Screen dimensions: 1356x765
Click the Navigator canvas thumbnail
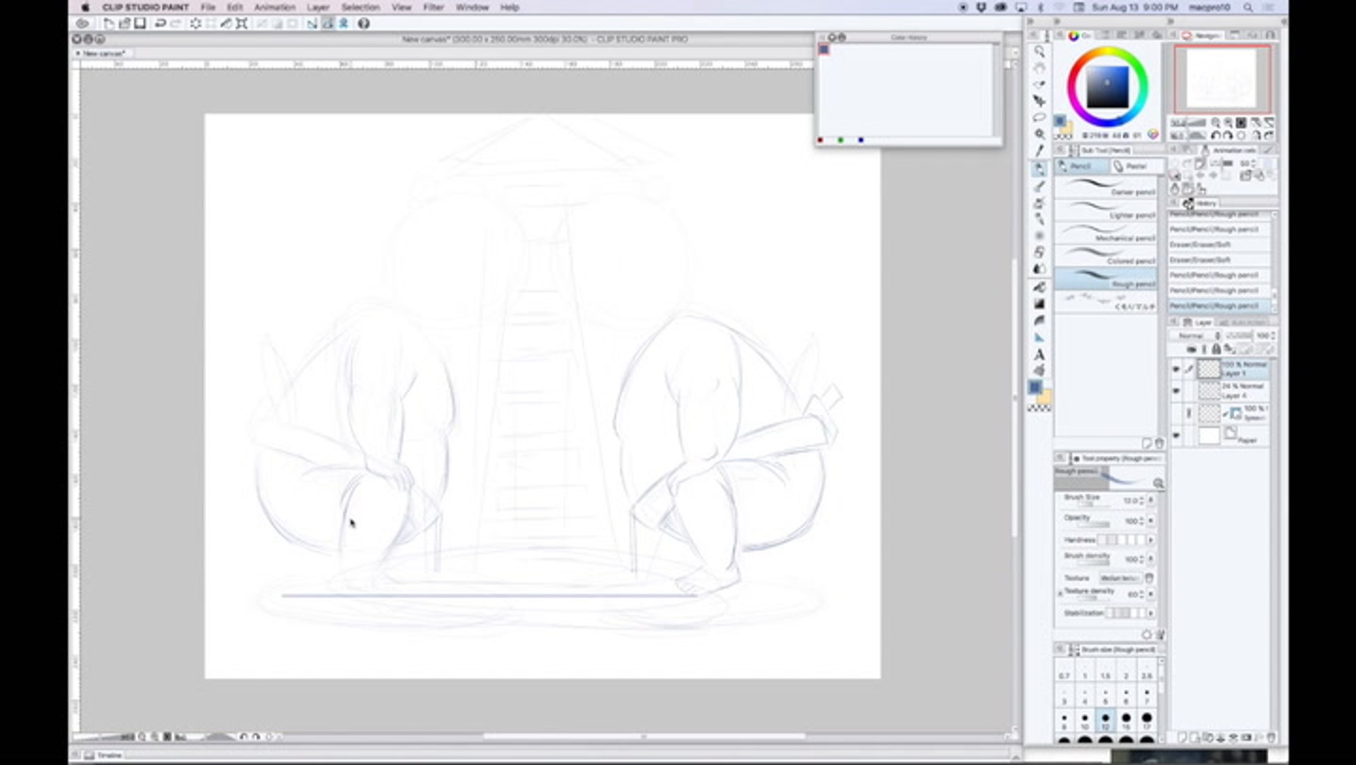click(x=1223, y=79)
